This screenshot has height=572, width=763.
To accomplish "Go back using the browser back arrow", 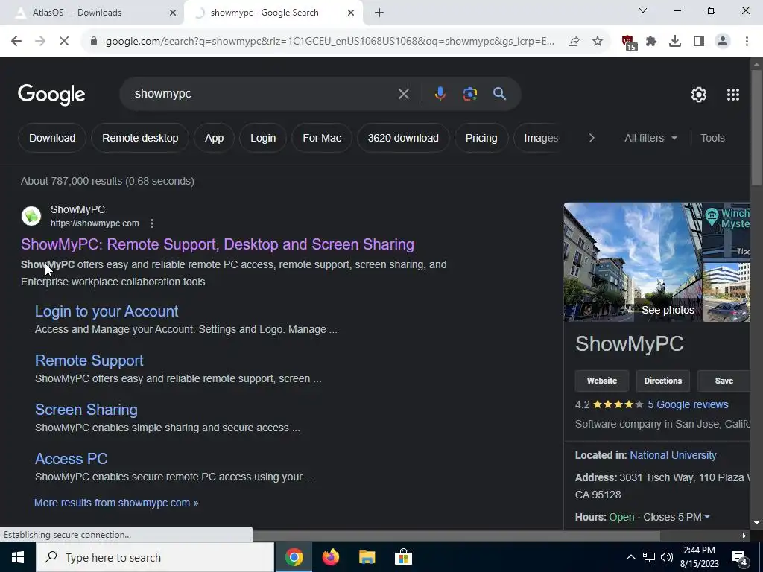I will pyautogui.click(x=16, y=42).
